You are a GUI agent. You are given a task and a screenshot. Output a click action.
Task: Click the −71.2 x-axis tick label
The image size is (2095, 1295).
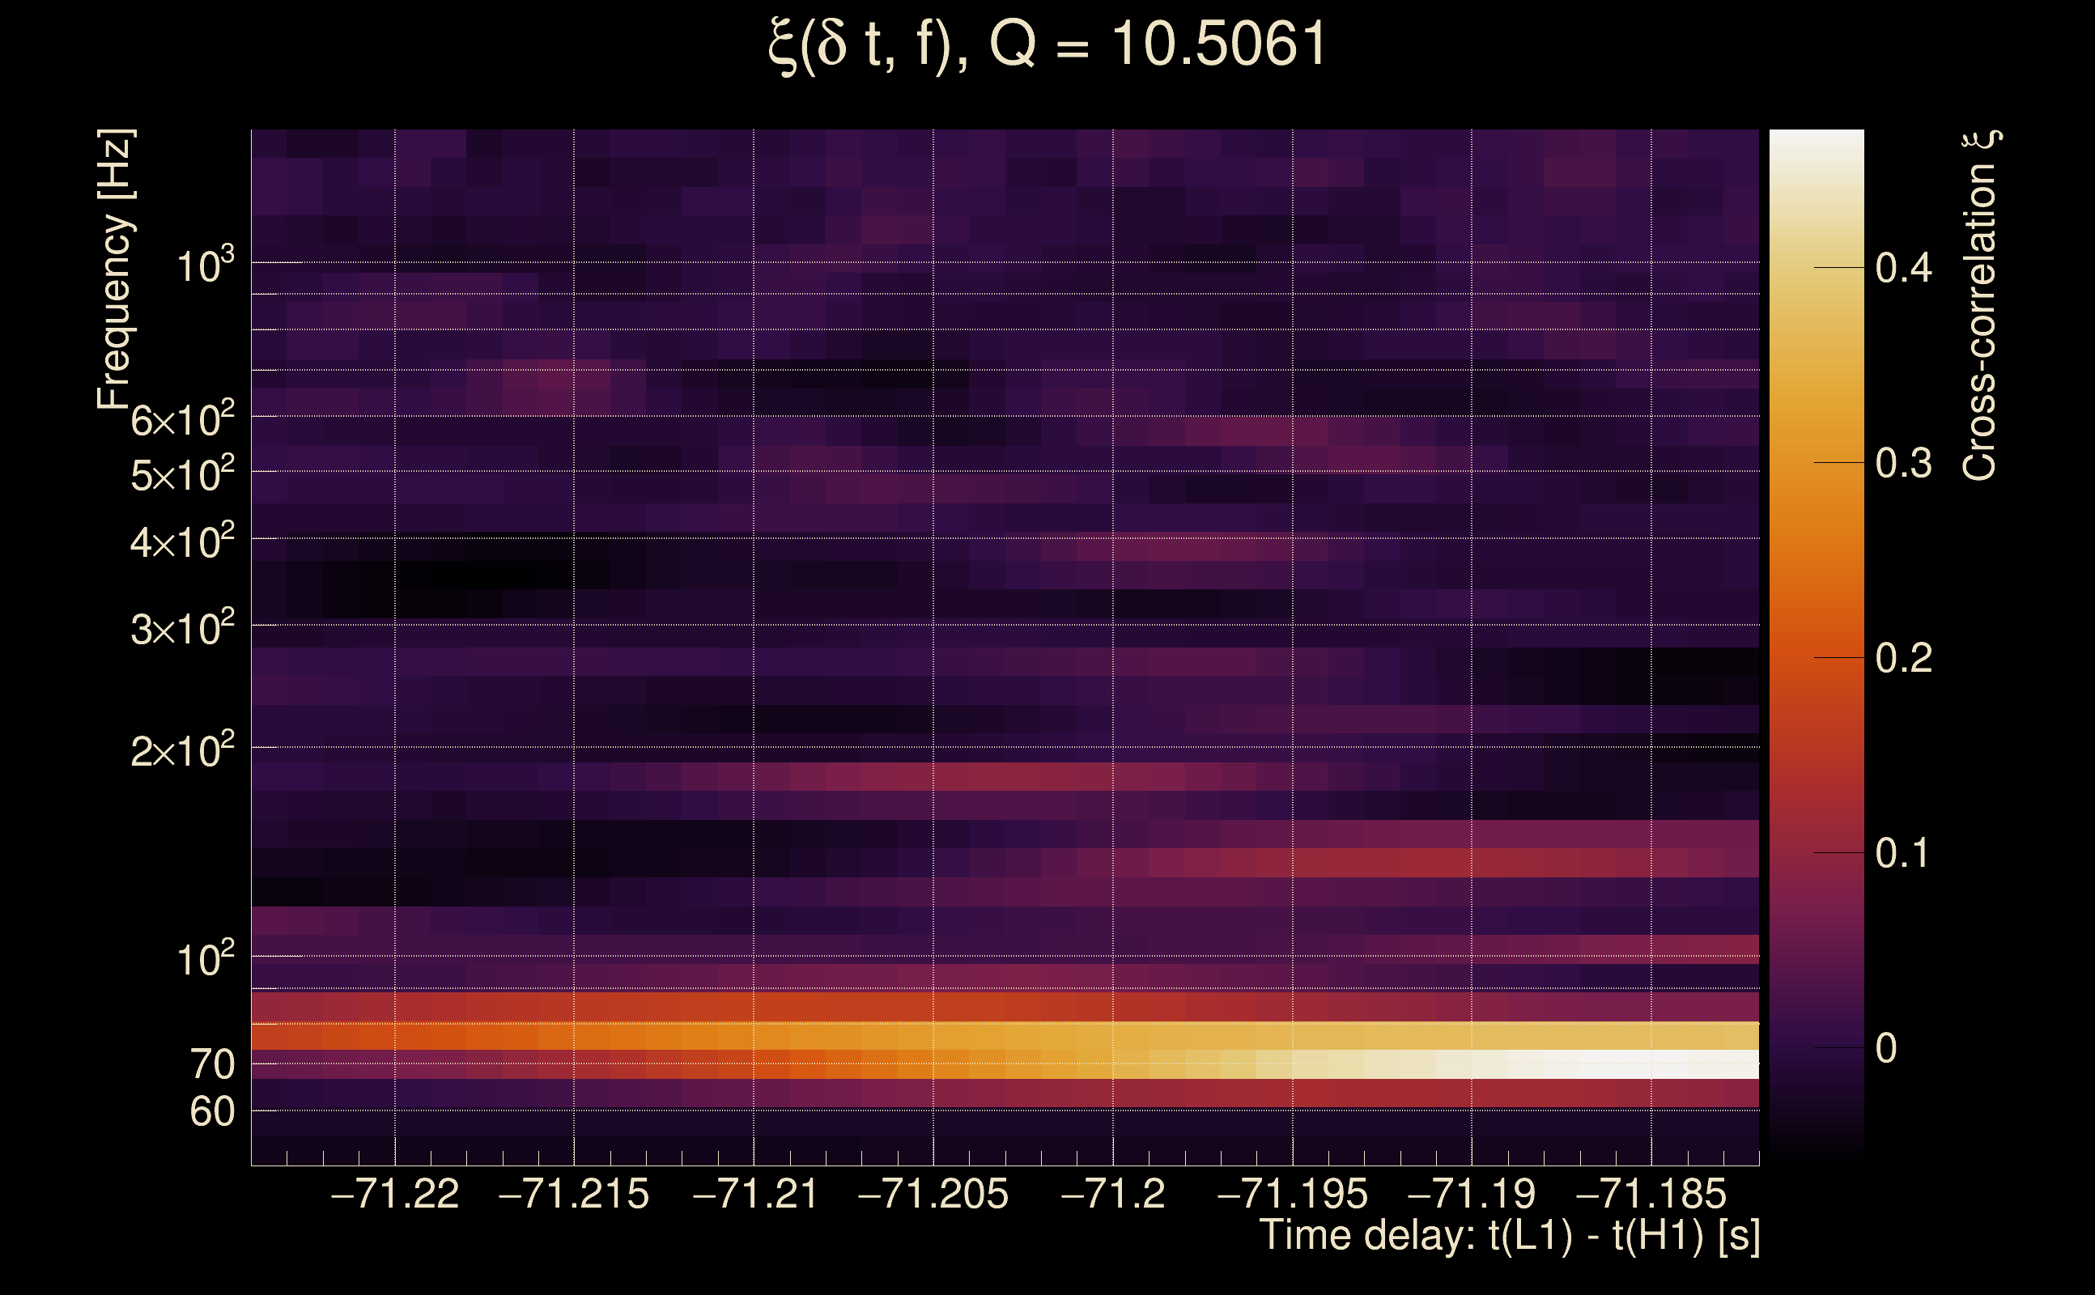click(x=1112, y=1194)
